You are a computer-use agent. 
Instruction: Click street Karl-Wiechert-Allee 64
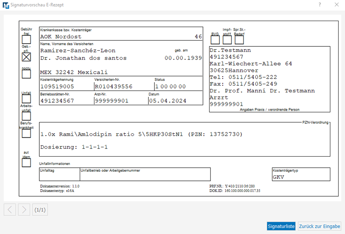(x=251, y=64)
